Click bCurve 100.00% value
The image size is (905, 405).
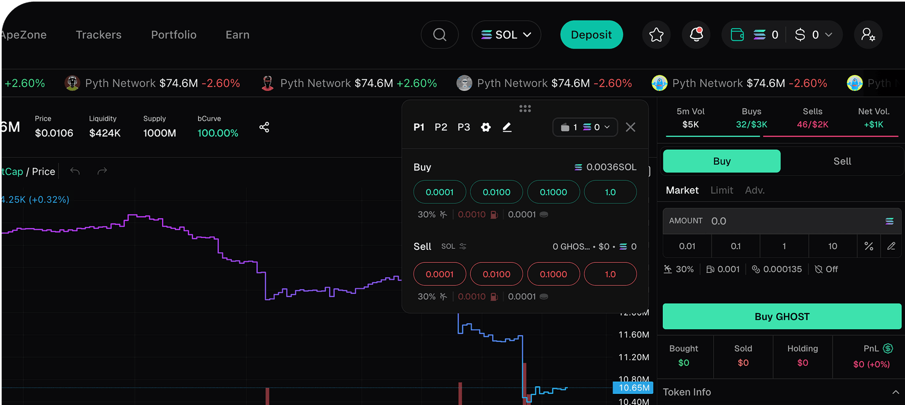point(217,133)
